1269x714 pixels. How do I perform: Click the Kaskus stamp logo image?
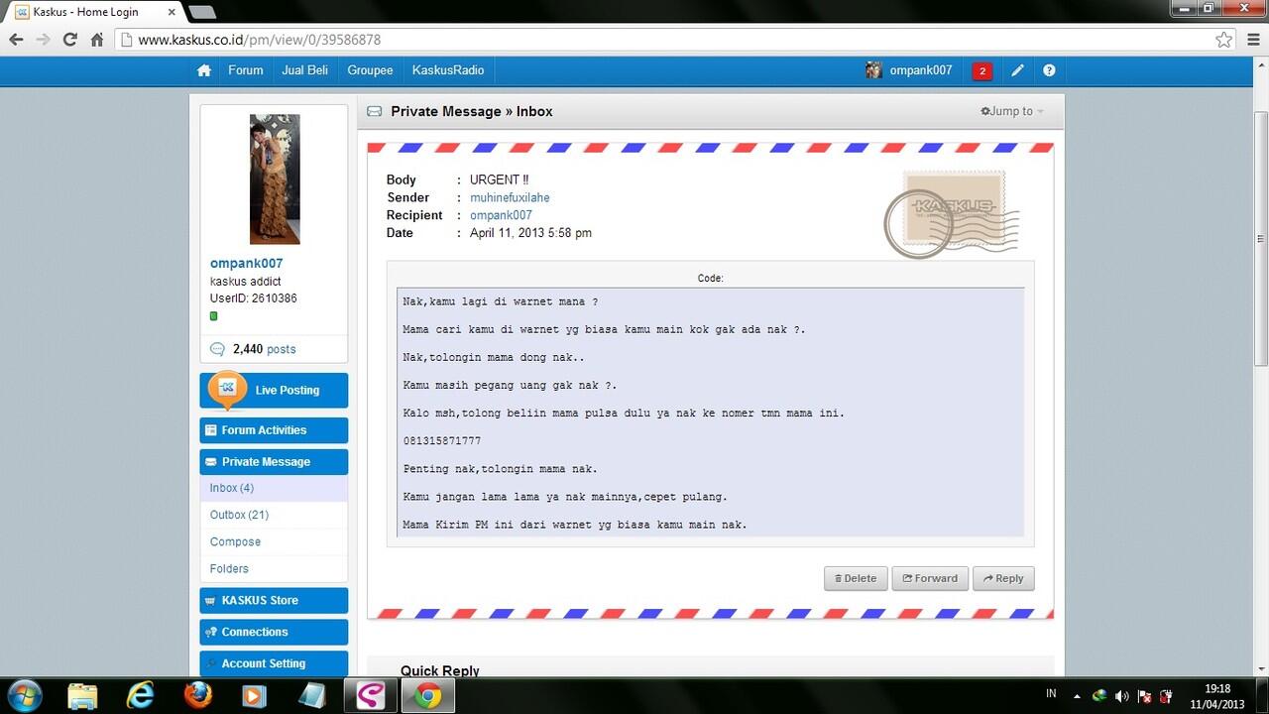[x=951, y=214]
